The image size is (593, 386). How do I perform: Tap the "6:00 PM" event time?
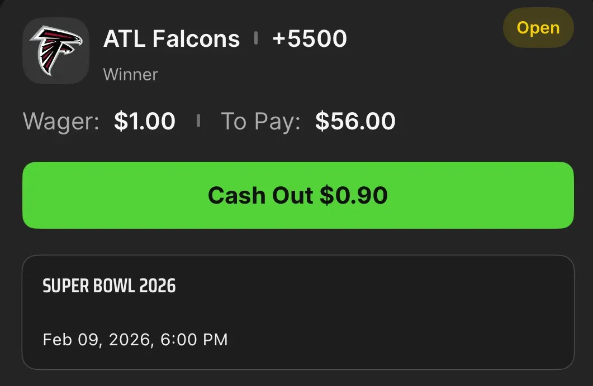coord(194,340)
